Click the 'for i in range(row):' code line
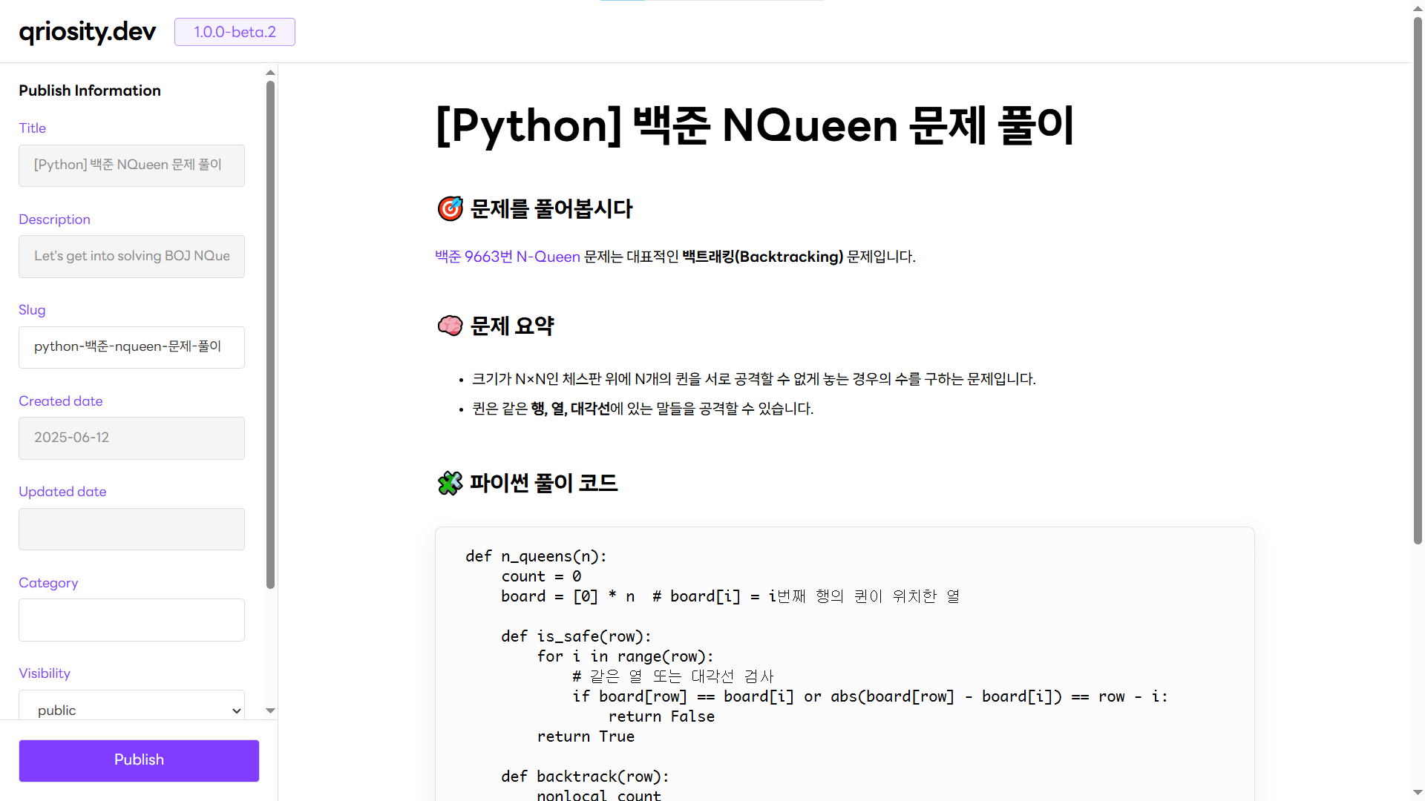 [625, 656]
